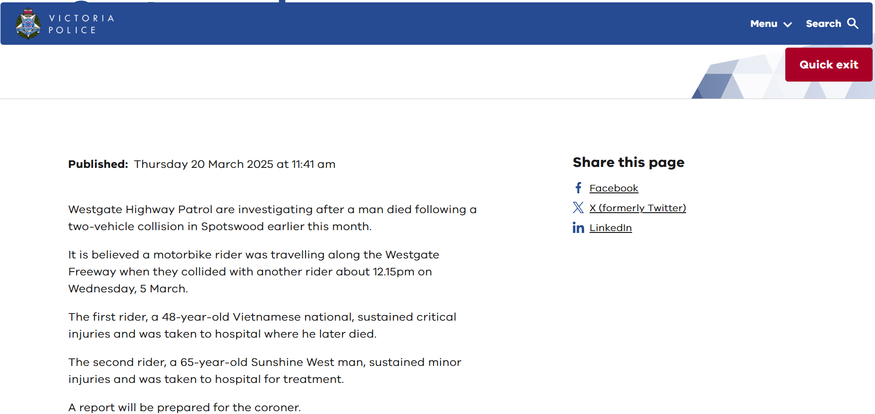Click the search magnifying glass icon
Screen dimensions: 875x414
tap(853, 24)
